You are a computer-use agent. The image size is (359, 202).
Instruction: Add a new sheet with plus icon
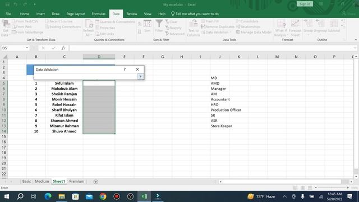(x=96, y=182)
